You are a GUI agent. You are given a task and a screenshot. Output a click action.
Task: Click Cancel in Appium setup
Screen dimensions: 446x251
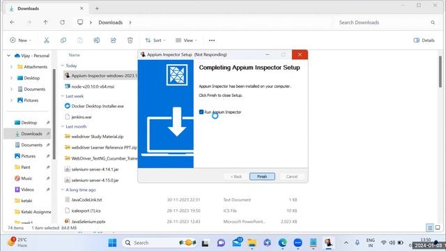pyautogui.click(x=292, y=176)
